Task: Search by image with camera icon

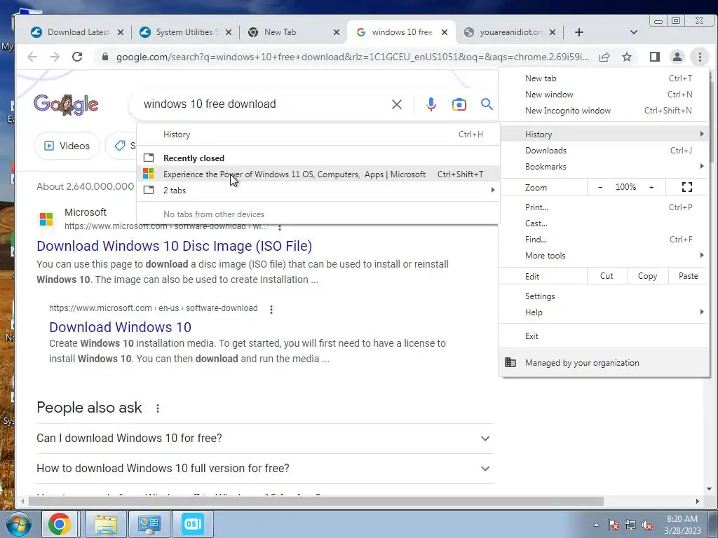Action: pos(459,104)
